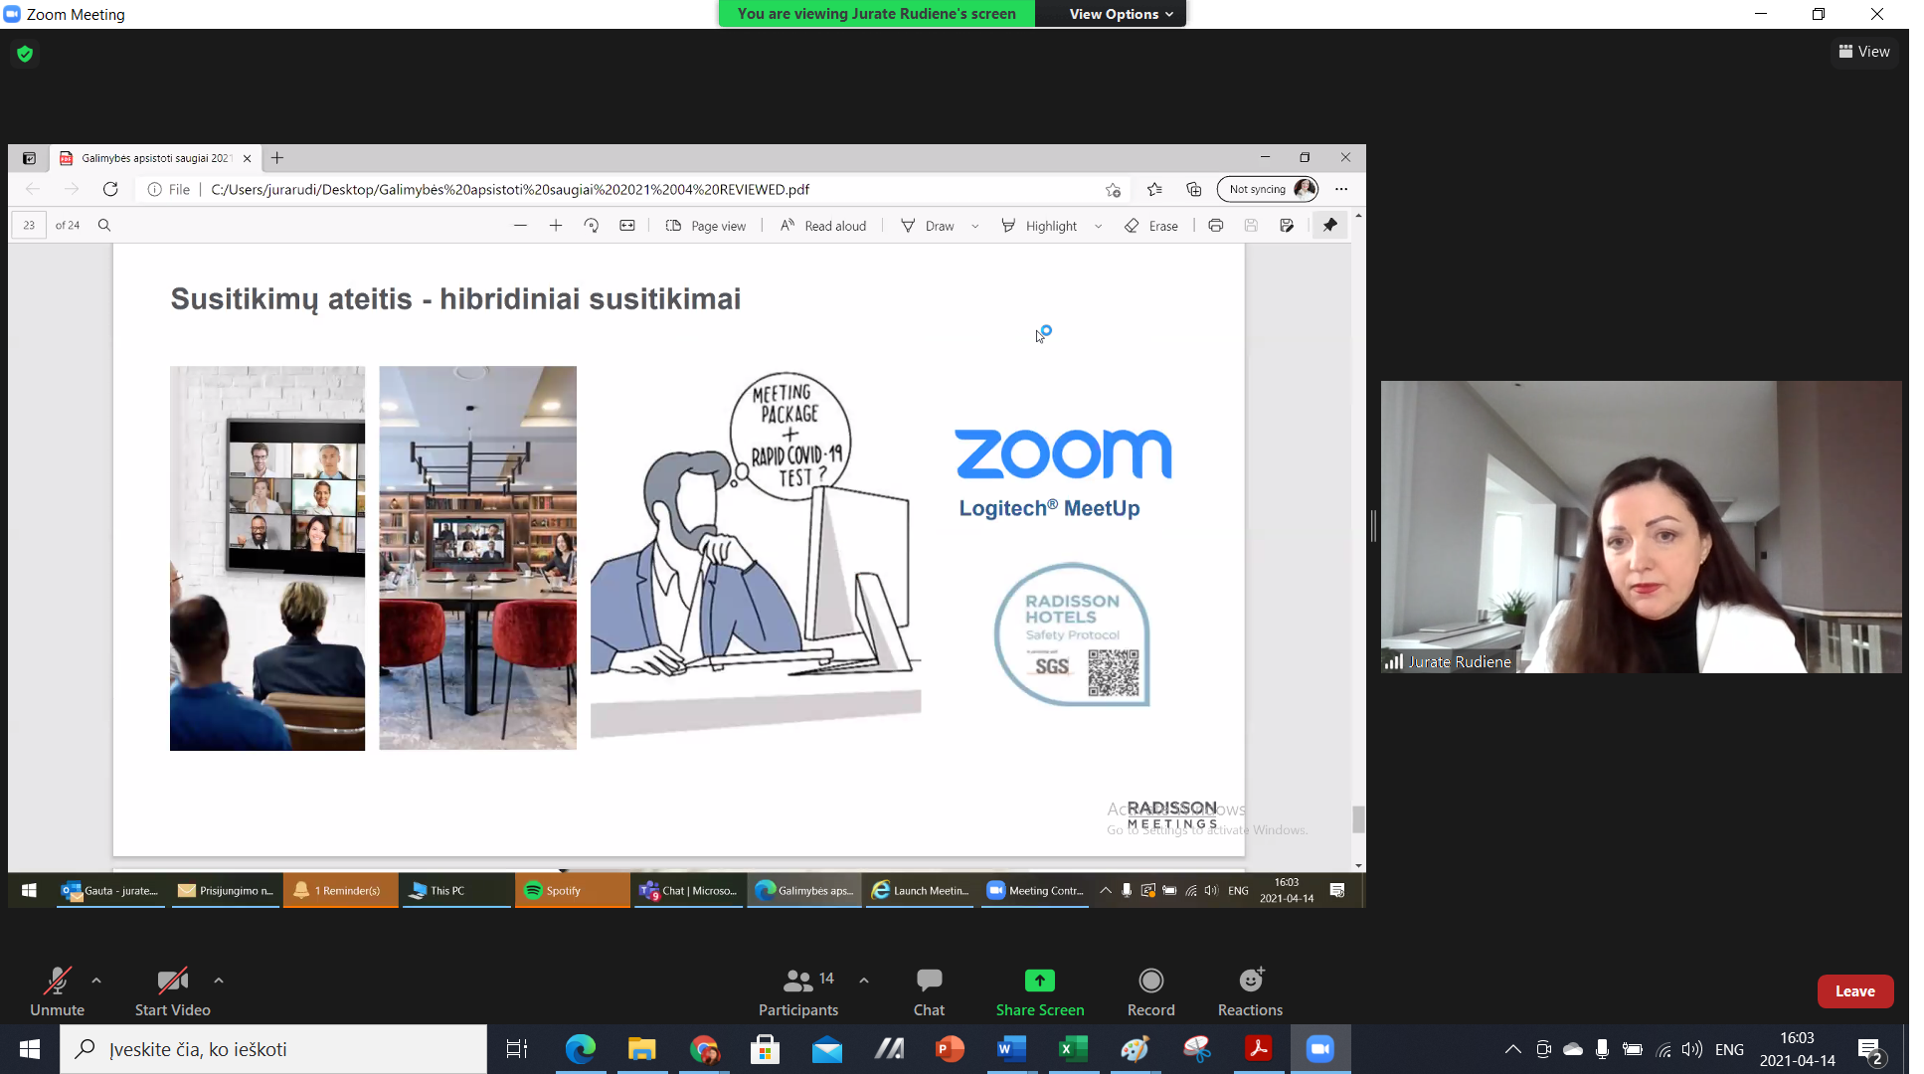Open Reactions menu

(1251, 991)
